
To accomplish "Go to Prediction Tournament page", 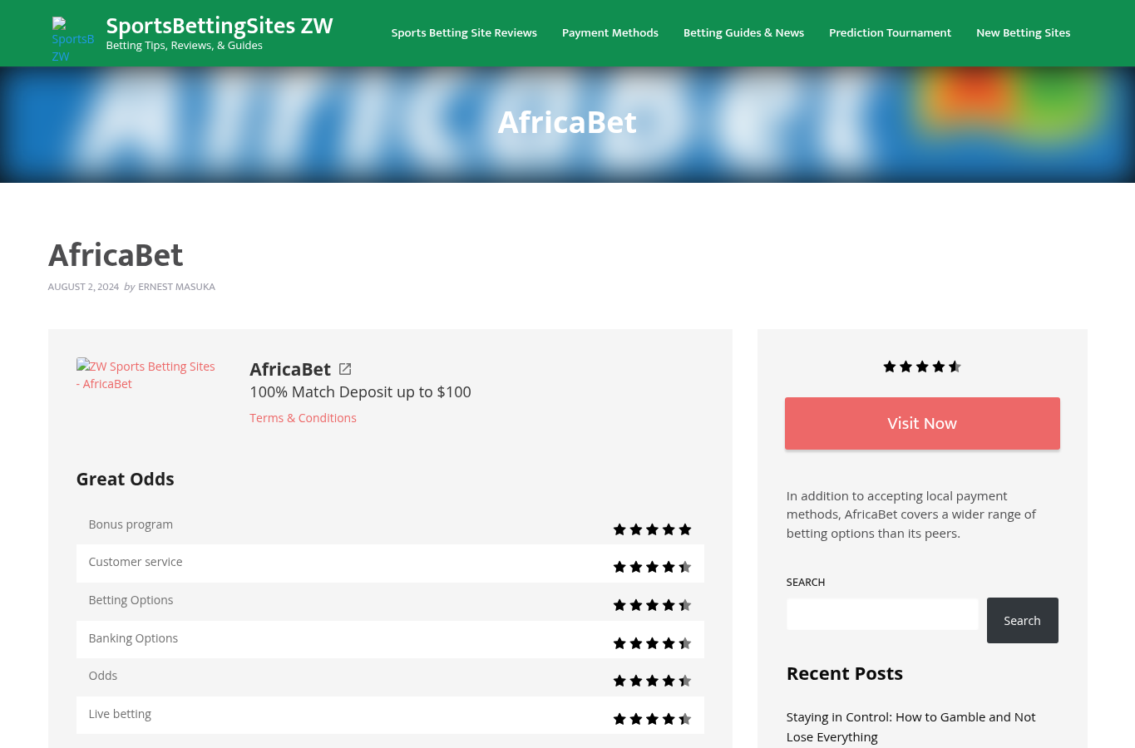I will 890,33.
